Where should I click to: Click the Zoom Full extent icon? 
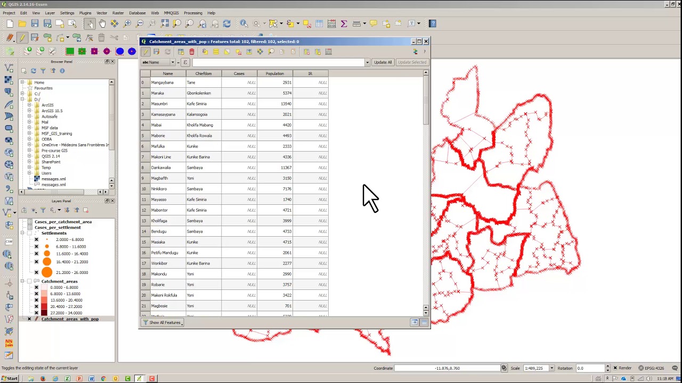[x=165, y=23]
